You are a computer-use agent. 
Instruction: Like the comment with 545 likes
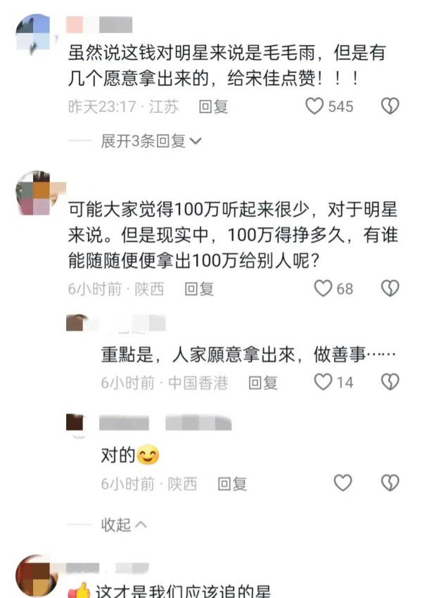pos(314,106)
